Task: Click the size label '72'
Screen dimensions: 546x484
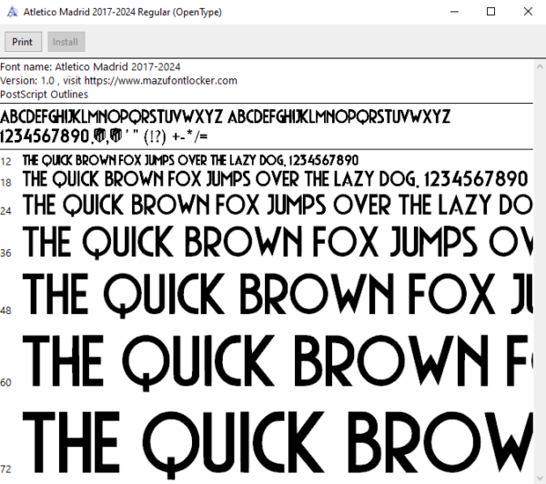Action: pyautogui.click(x=5, y=469)
